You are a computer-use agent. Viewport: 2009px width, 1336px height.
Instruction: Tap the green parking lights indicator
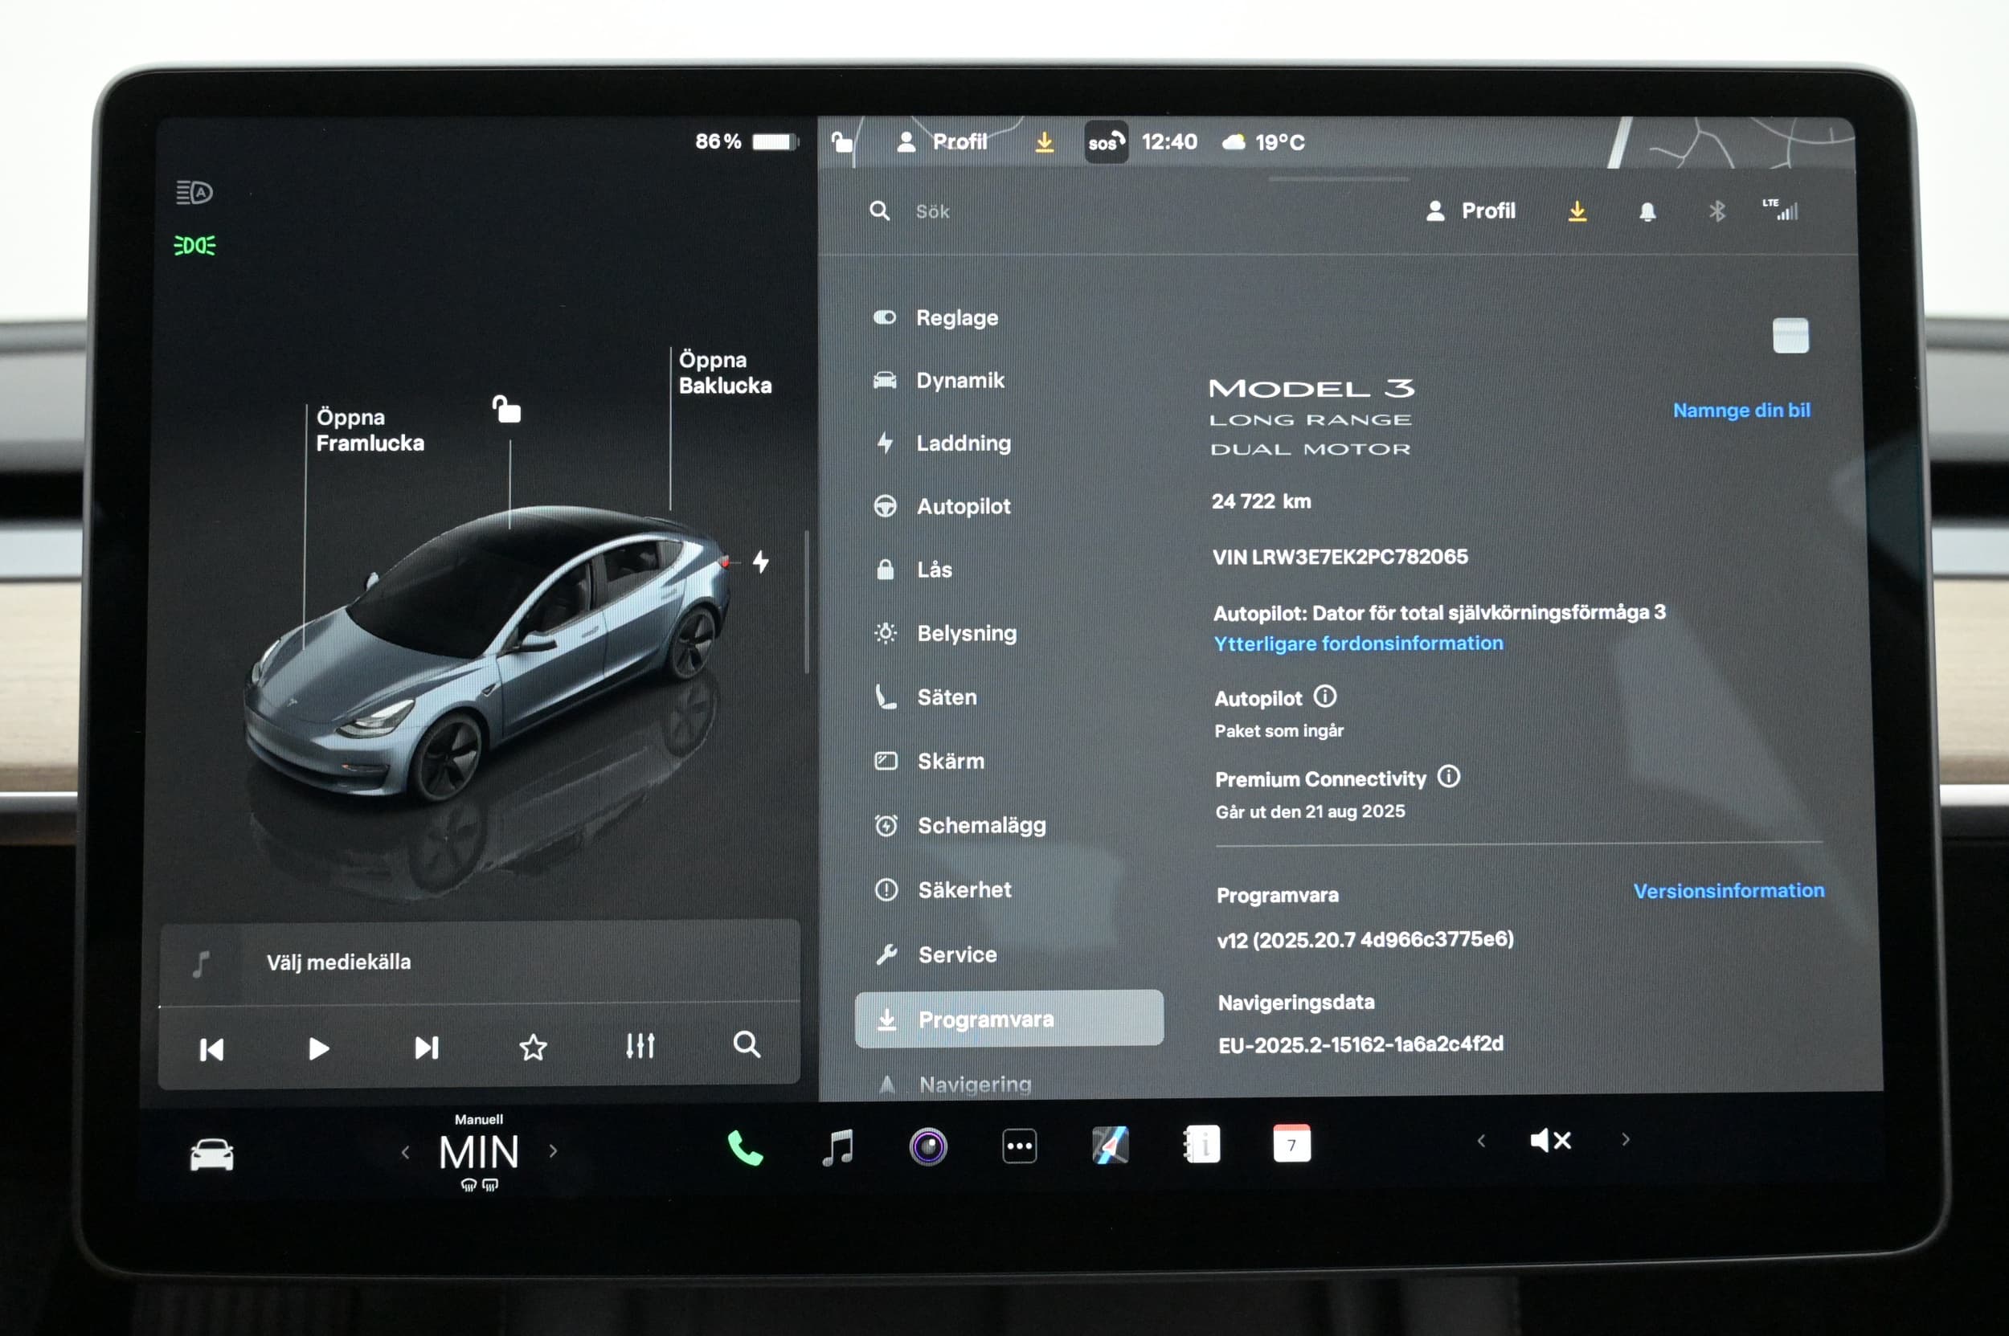click(195, 245)
